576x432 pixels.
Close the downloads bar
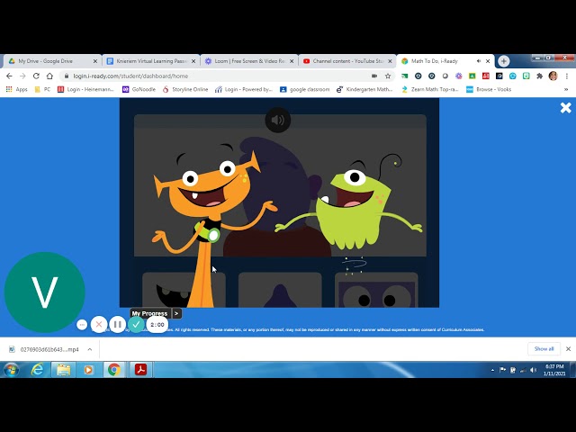pos(568,349)
